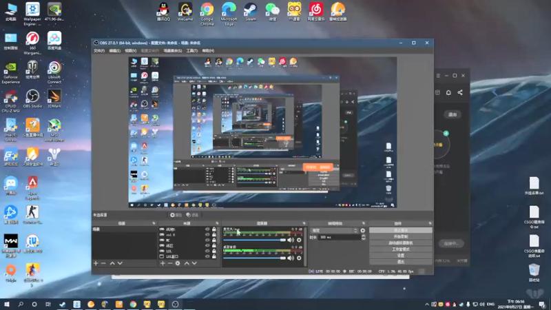Move source up in the sources list

click(x=187, y=263)
